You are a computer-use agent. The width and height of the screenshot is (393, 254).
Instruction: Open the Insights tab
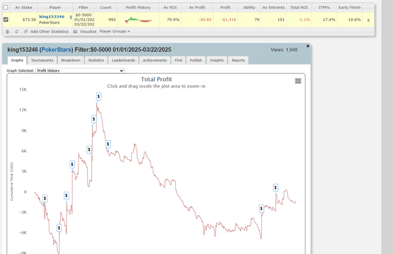point(217,61)
